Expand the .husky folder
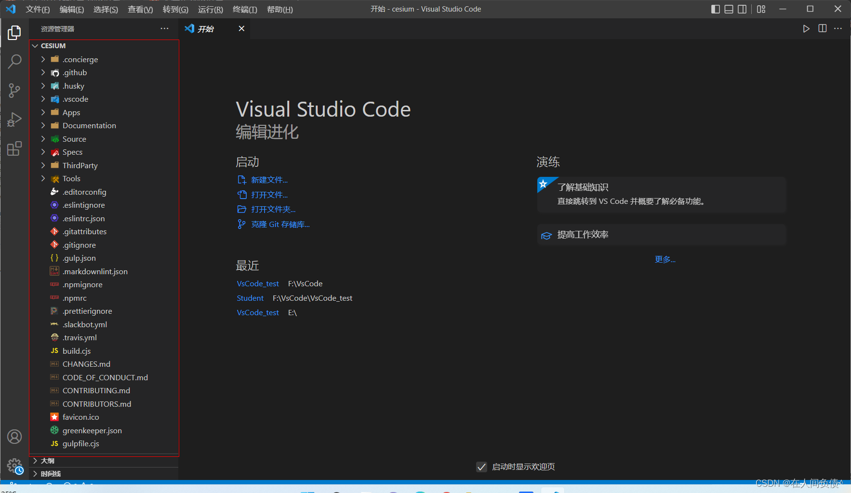851x493 pixels. 43,86
